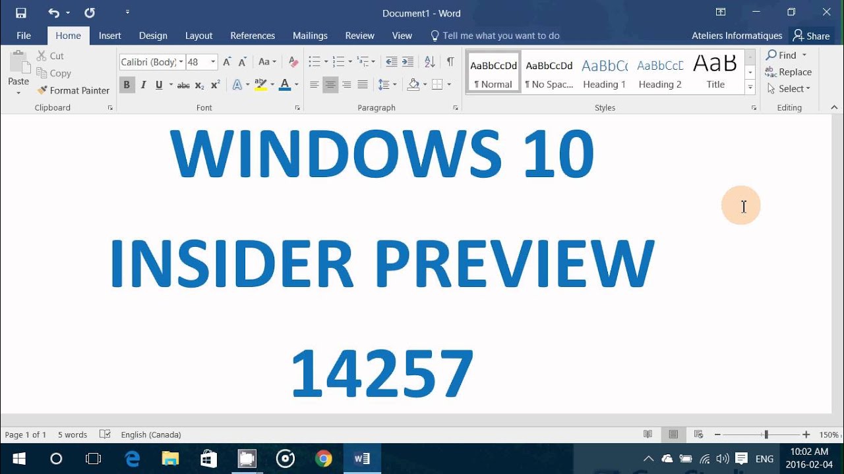Open Microsoft Edge from taskbar
The height and width of the screenshot is (474, 844).
click(132, 459)
